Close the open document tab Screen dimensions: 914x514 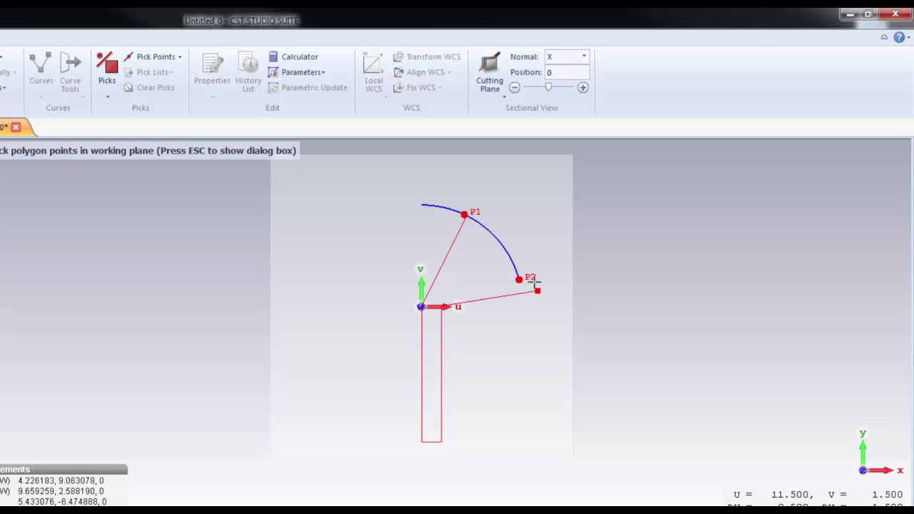point(16,127)
